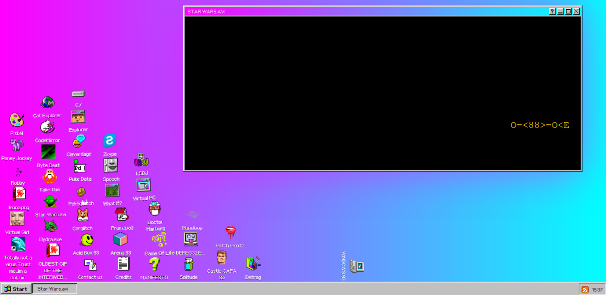
Task: Open the Star Wars.avi Yoda desktop icon
Action: pos(50,202)
